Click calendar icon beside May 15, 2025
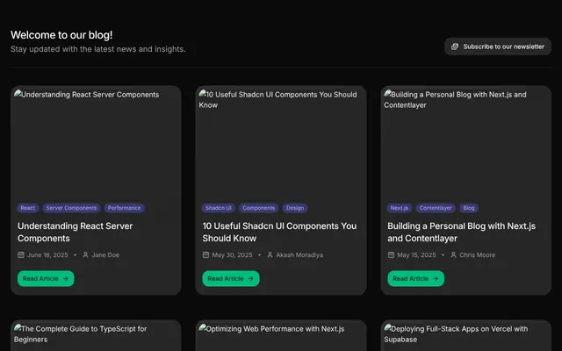Viewport: 562px width, 351px height. [x=391, y=255]
